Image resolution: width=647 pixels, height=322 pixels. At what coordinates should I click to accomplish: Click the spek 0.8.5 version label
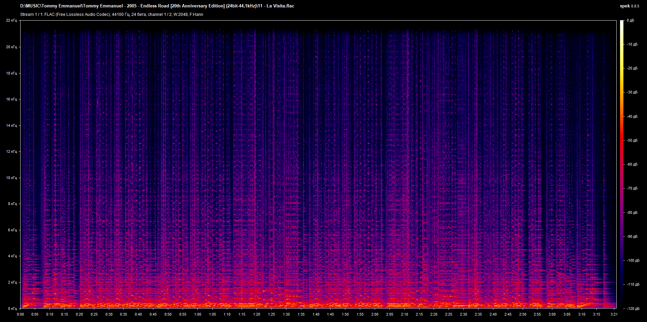pyautogui.click(x=629, y=6)
